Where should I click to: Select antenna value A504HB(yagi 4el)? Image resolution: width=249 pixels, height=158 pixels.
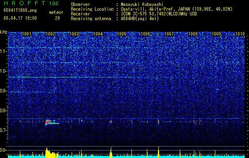coord(140,19)
